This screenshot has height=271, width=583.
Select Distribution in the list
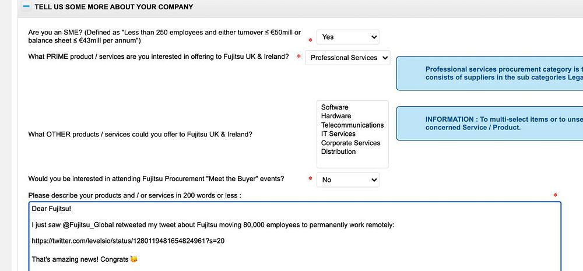pyautogui.click(x=338, y=152)
